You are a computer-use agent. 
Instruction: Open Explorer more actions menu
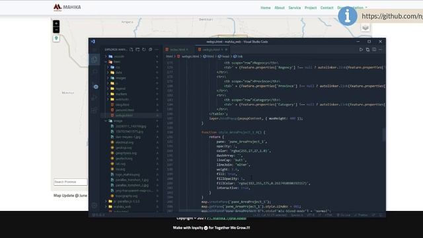coord(157,50)
